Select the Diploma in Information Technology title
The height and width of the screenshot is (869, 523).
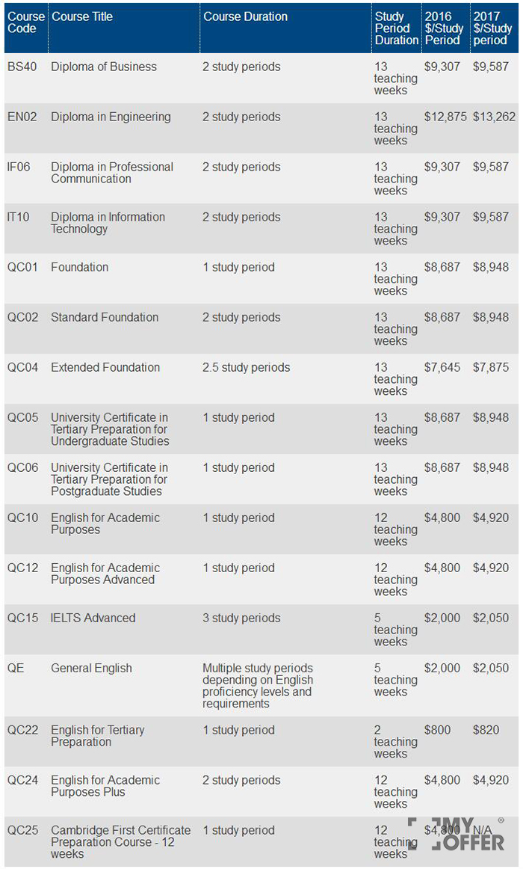(108, 223)
